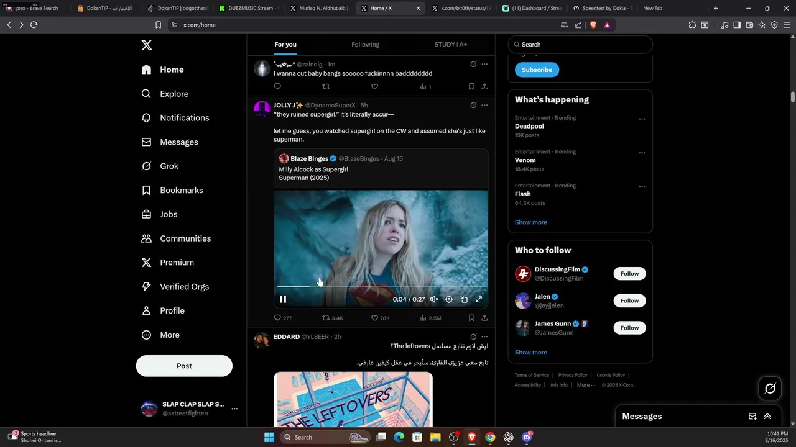Select the For you tab

coord(285,45)
